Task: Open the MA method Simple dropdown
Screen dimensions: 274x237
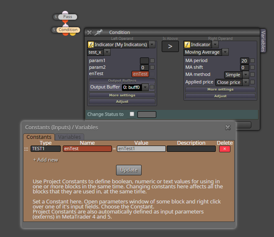Action: click(x=246, y=75)
